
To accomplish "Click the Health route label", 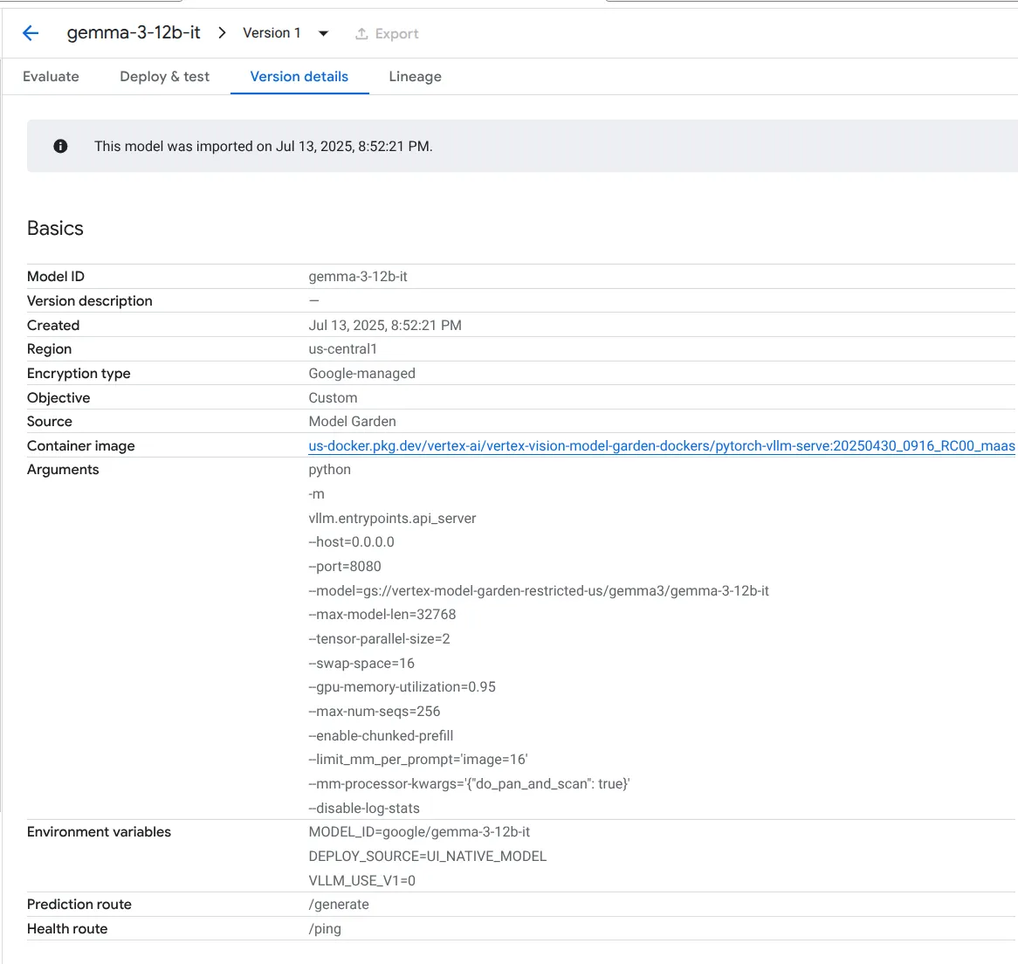I will point(67,929).
